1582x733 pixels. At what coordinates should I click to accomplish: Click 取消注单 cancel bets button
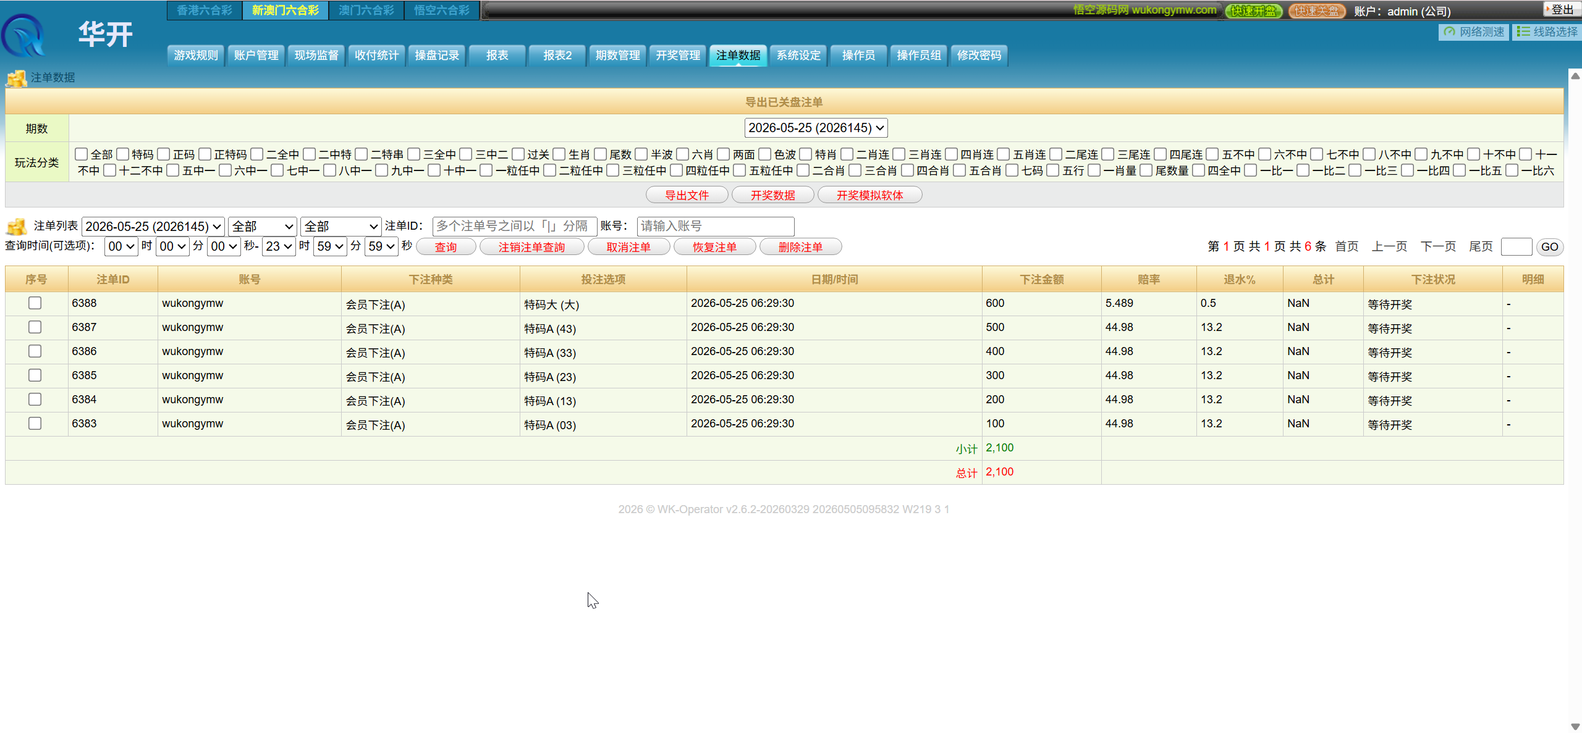(629, 247)
